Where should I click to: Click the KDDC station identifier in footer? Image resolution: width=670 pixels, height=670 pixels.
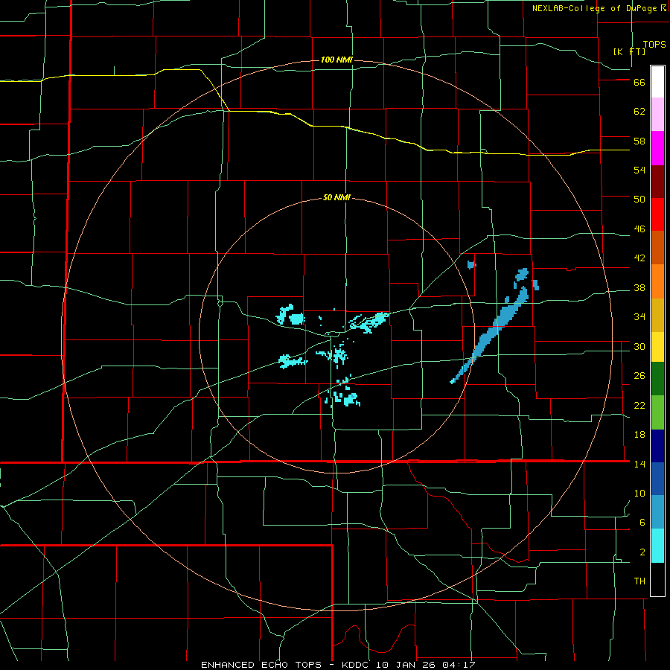pos(357,665)
